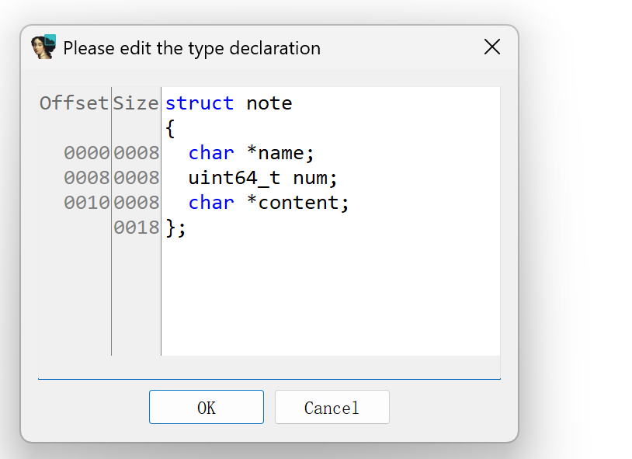Place cursor on the 'struct' keyword

coord(199,103)
